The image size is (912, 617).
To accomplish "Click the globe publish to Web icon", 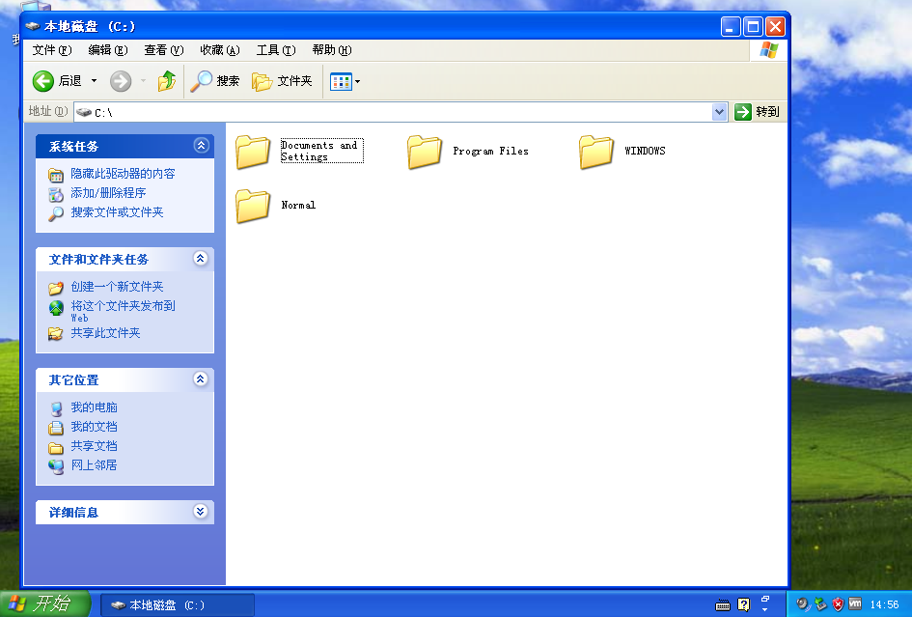I will pos(56,307).
